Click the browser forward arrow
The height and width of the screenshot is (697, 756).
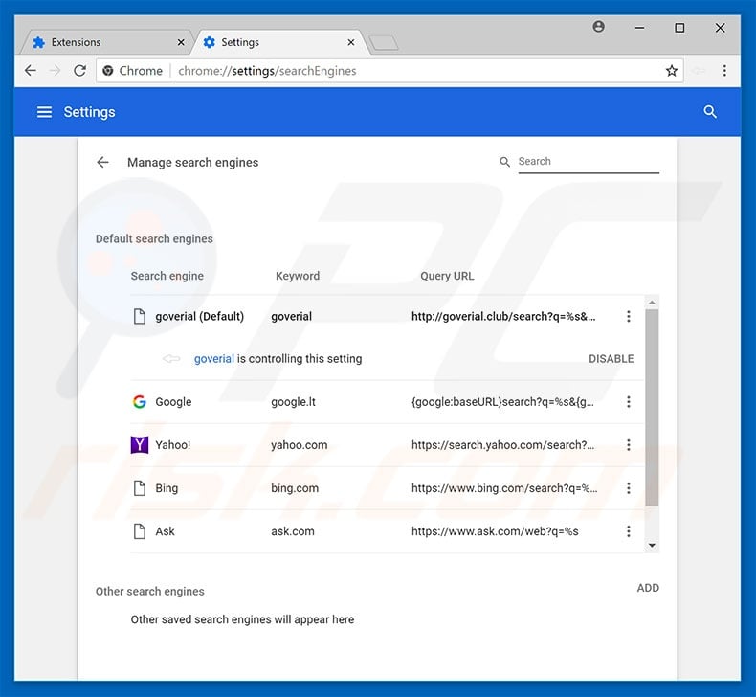pos(55,71)
